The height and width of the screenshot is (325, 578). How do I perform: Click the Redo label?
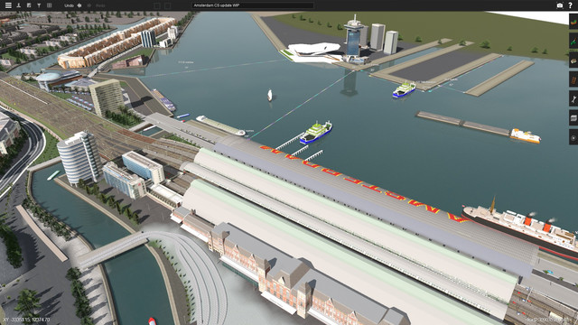(100, 5)
